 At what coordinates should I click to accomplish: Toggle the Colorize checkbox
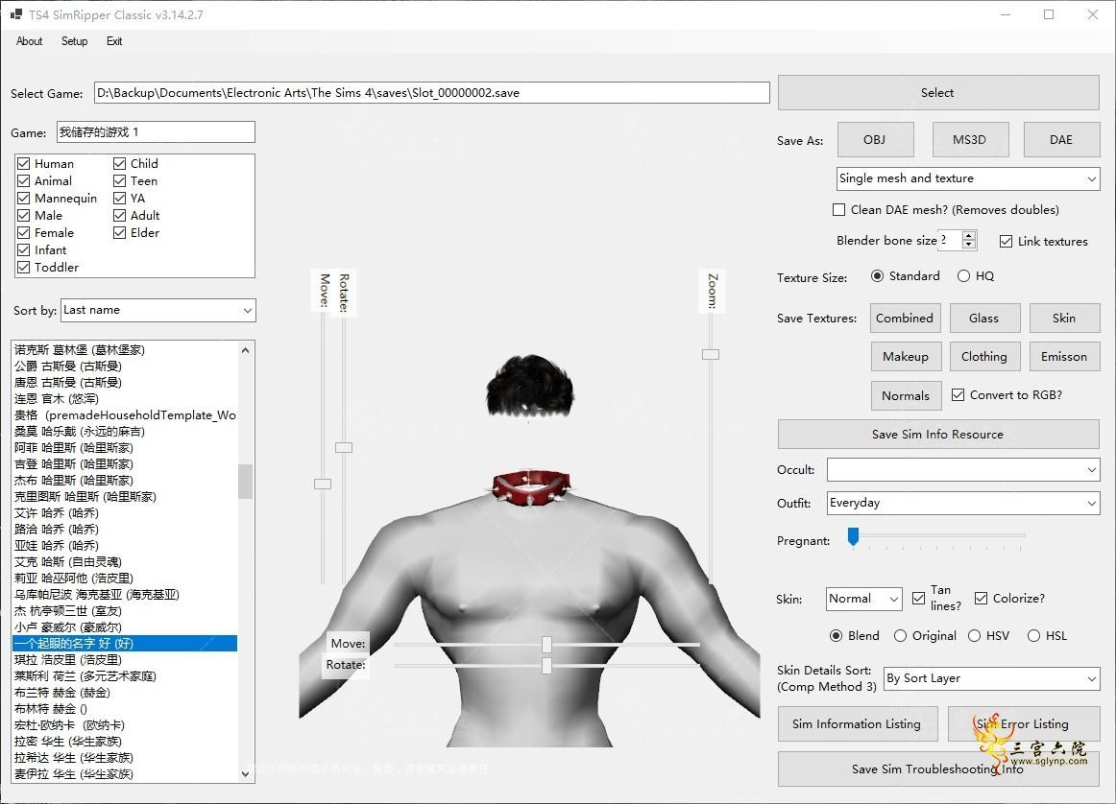pyautogui.click(x=981, y=599)
